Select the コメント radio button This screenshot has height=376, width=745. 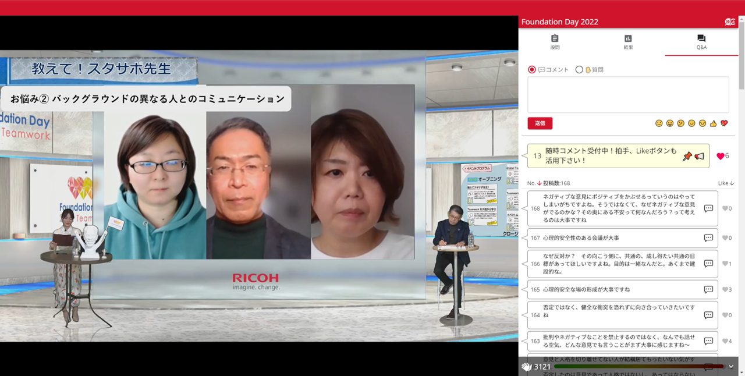point(531,69)
